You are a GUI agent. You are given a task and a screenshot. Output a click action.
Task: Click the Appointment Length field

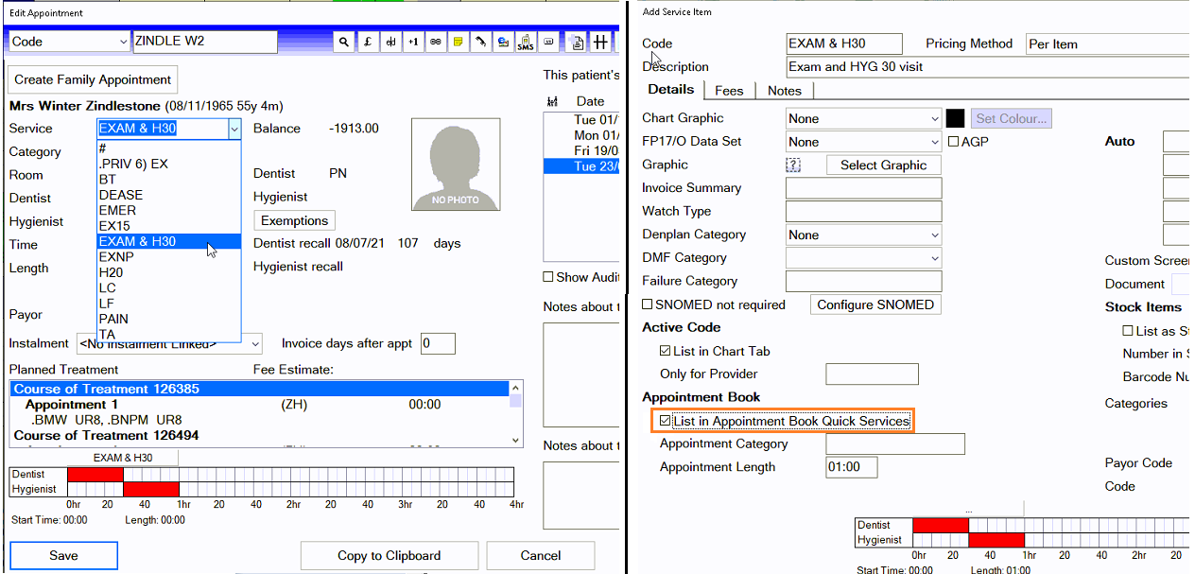coord(851,466)
